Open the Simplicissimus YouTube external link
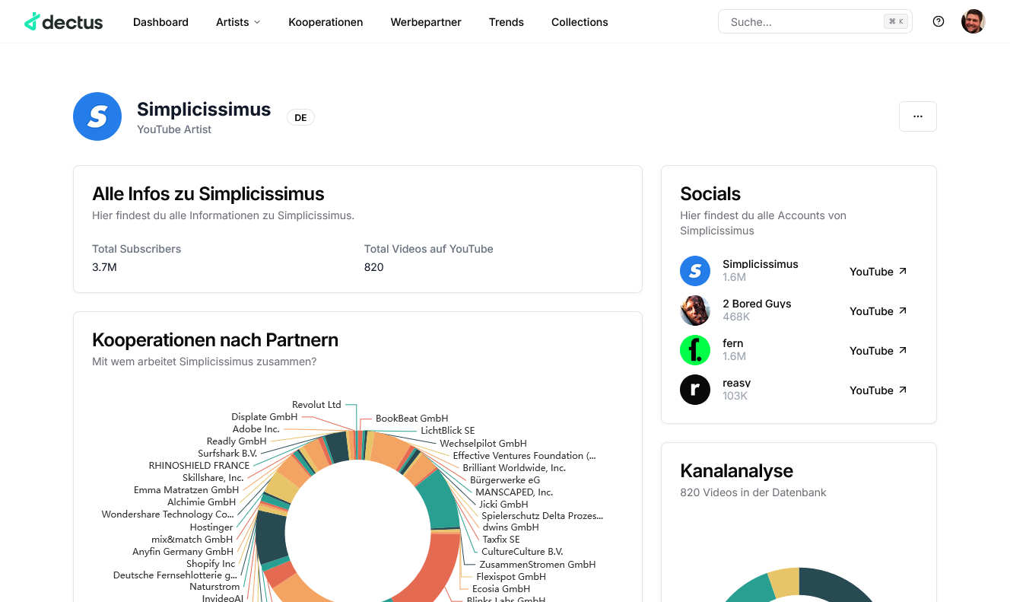Image resolution: width=1010 pixels, height=602 pixels. (x=878, y=272)
